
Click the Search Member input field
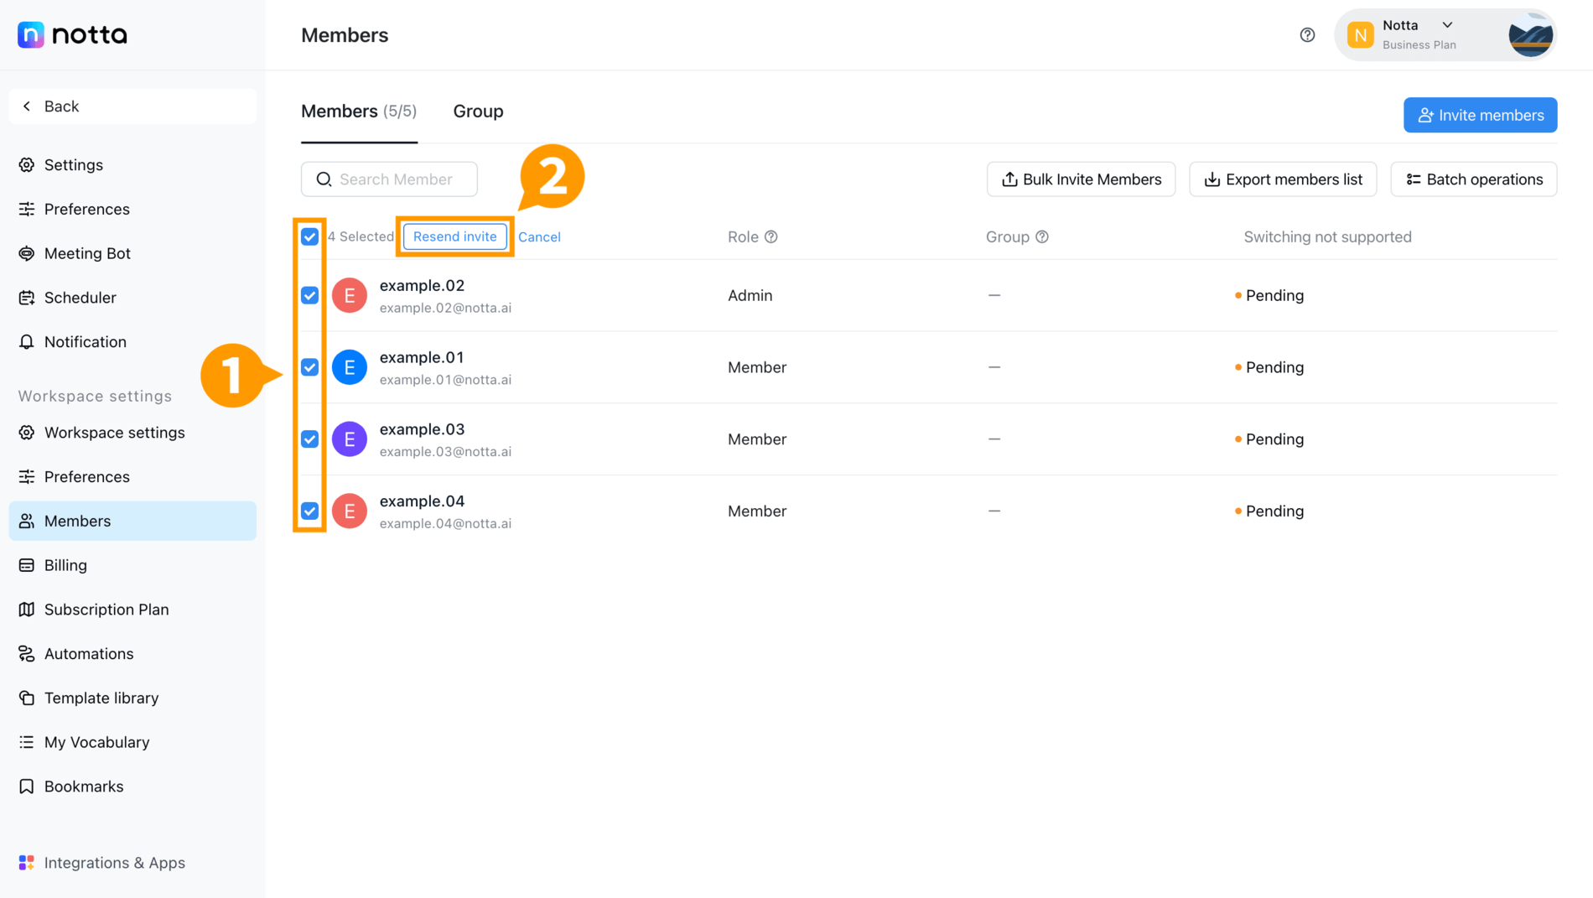(389, 179)
